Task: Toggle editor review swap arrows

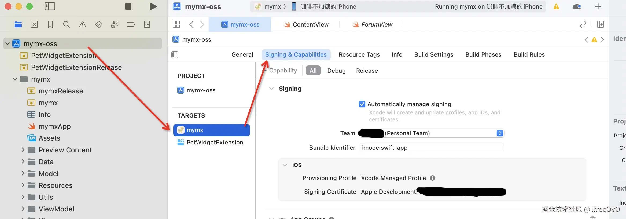Action: 583,25
